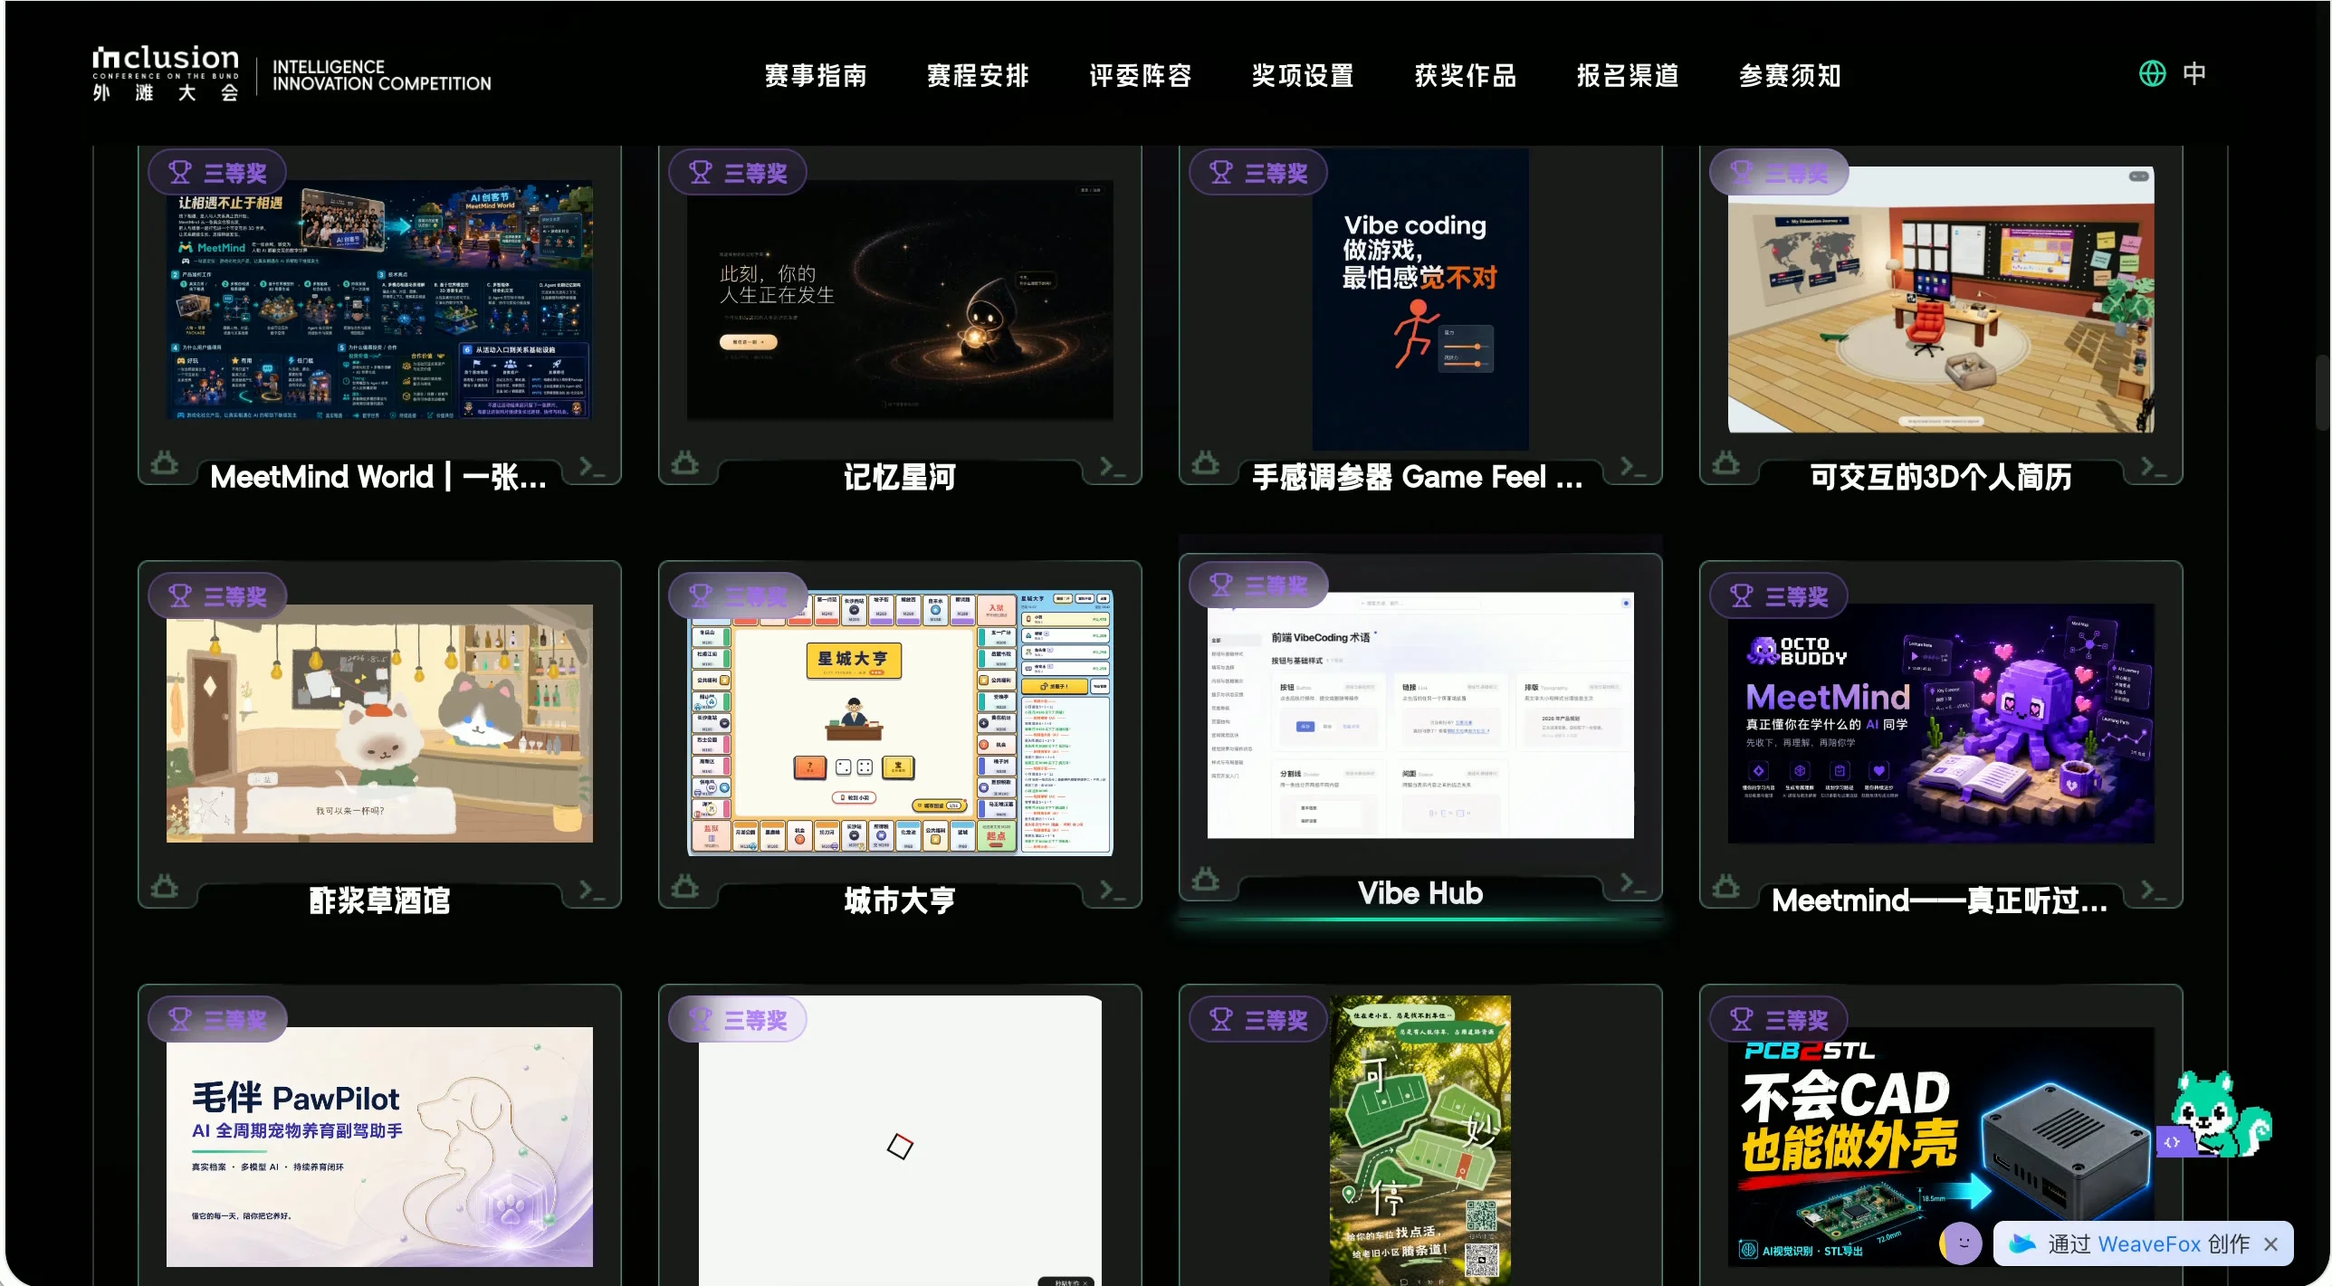Click the terminal prompt icon on MeetMind World card
2332x1286 pixels.
pos(592,467)
